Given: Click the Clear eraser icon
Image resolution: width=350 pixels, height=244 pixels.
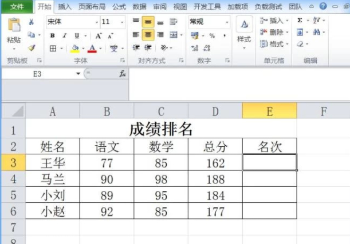Looking at the screenshot, I should click(300, 44).
